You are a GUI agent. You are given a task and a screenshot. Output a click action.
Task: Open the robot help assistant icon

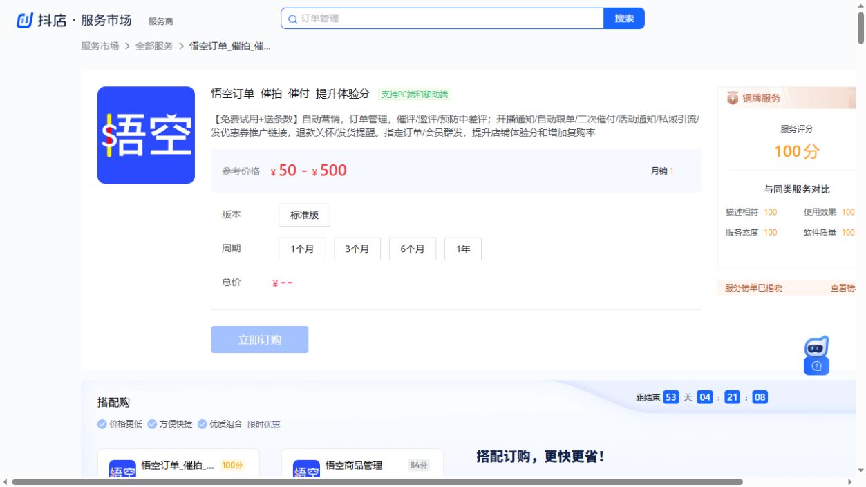pos(816,356)
